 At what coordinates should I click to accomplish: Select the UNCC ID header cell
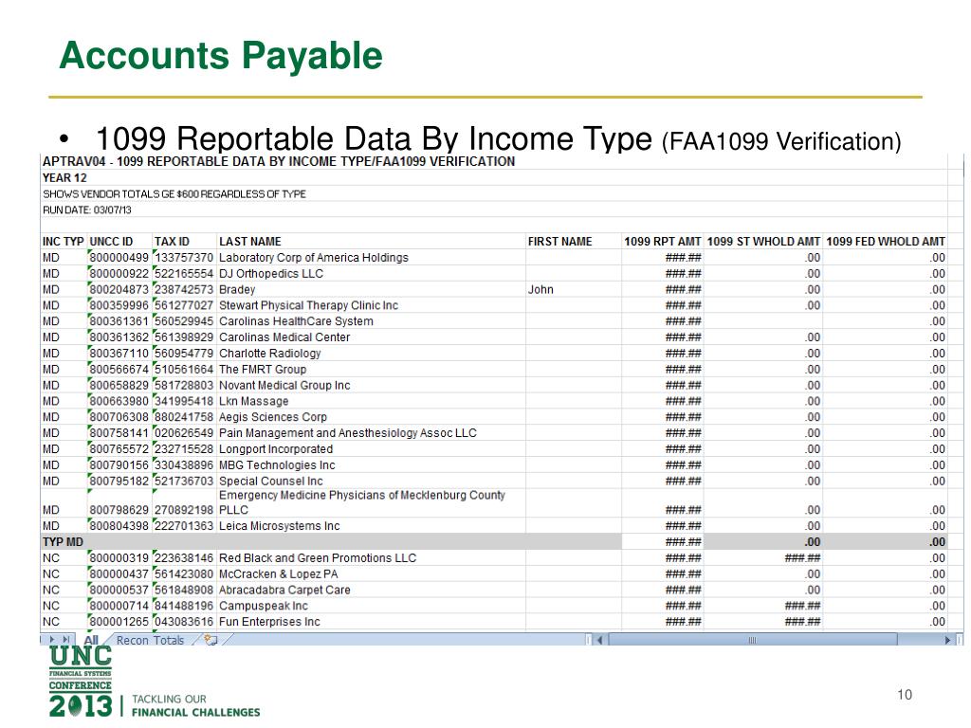coord(119,242)
